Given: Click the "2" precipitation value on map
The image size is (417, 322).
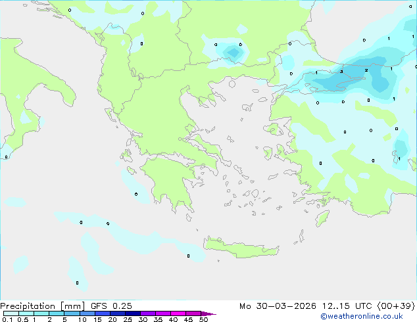Looking at the screenshot, I should pos(366,70).
